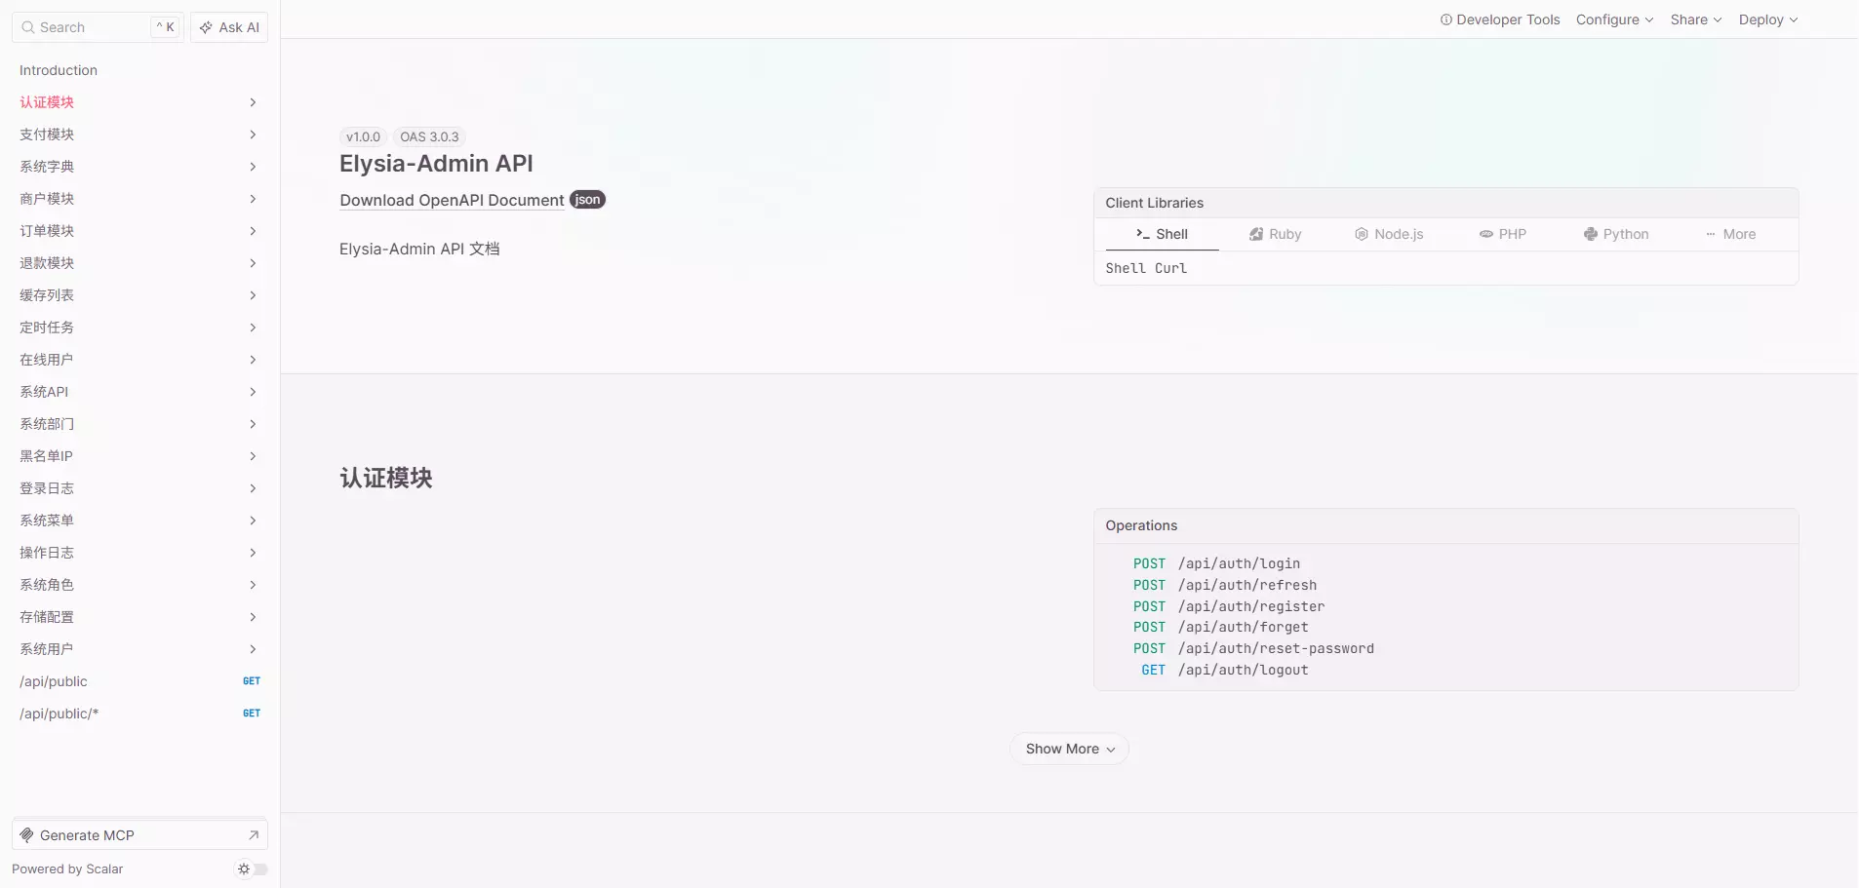Click Generate MCP button
The width and height of the screenshot is (1859, 888).
[x=139, y=835]
